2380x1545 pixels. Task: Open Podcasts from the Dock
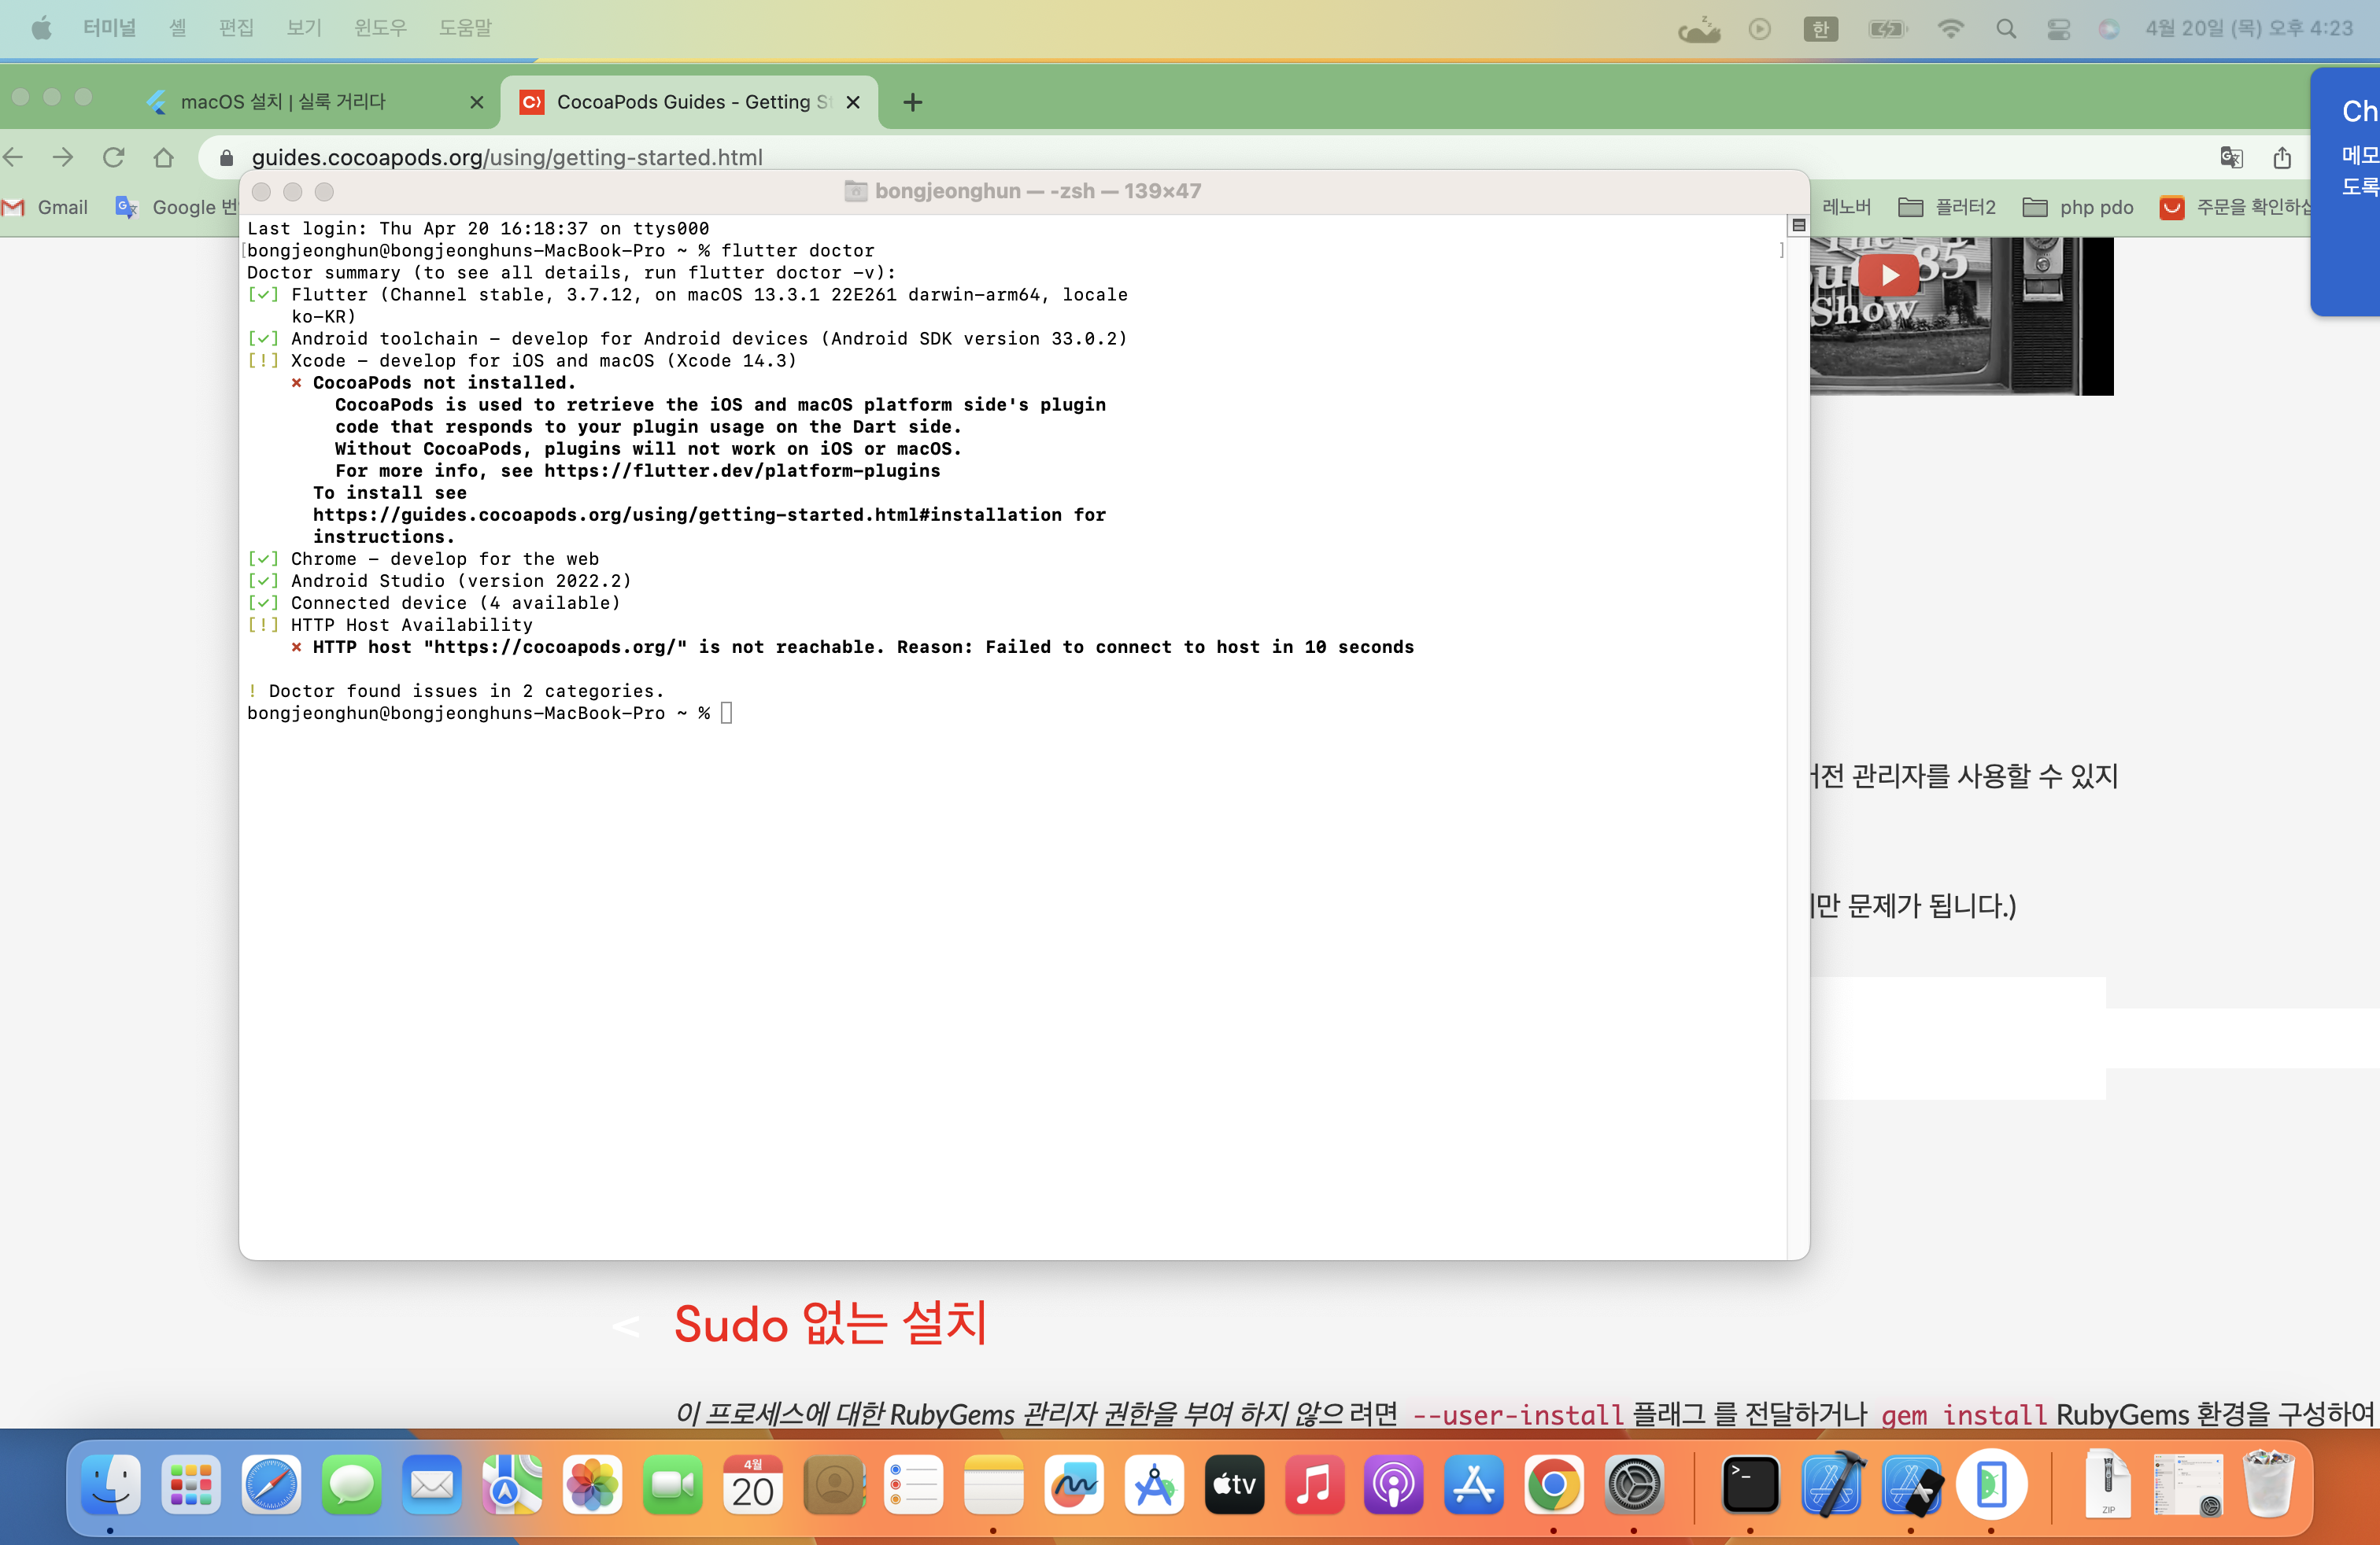1393,1485
